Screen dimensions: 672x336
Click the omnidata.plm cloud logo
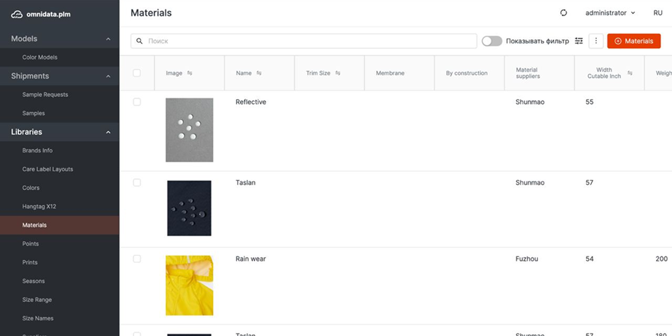(17, 15)
